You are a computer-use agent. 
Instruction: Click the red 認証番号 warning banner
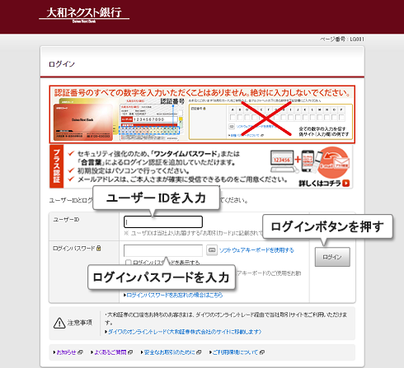coord(202,114)
